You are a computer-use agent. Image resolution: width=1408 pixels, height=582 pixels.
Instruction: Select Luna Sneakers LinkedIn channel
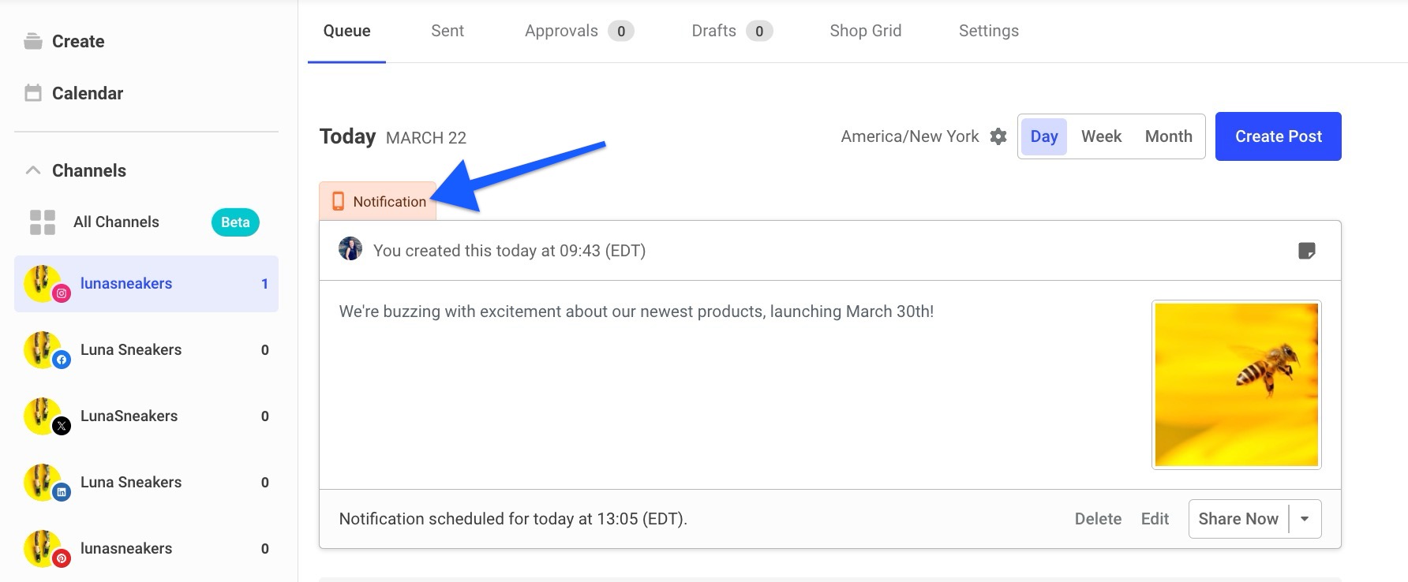[x=146, y=483]
